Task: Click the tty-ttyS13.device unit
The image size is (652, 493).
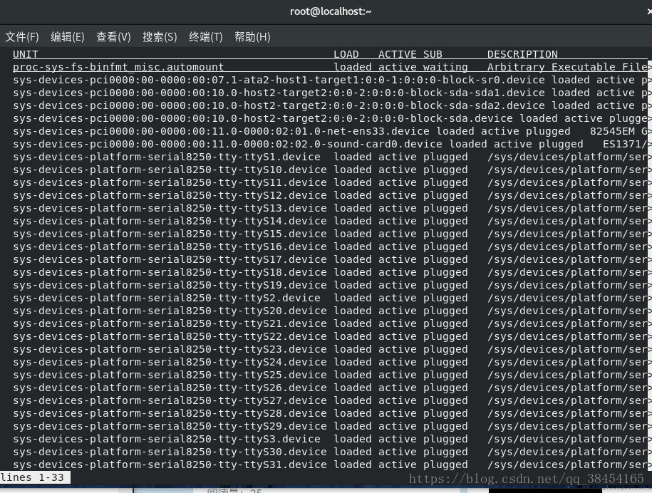Action: pyautogui.click(x=170, y=208)
